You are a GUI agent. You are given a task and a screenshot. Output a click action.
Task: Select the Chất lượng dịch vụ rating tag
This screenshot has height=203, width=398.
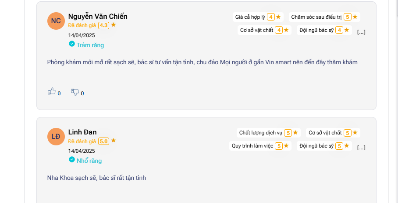pyautogui.click(x=268, y=133)
